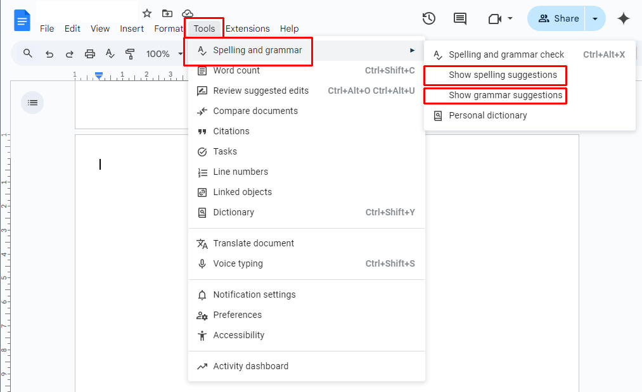Click the left indent marker on ruler

pos(99,75)
